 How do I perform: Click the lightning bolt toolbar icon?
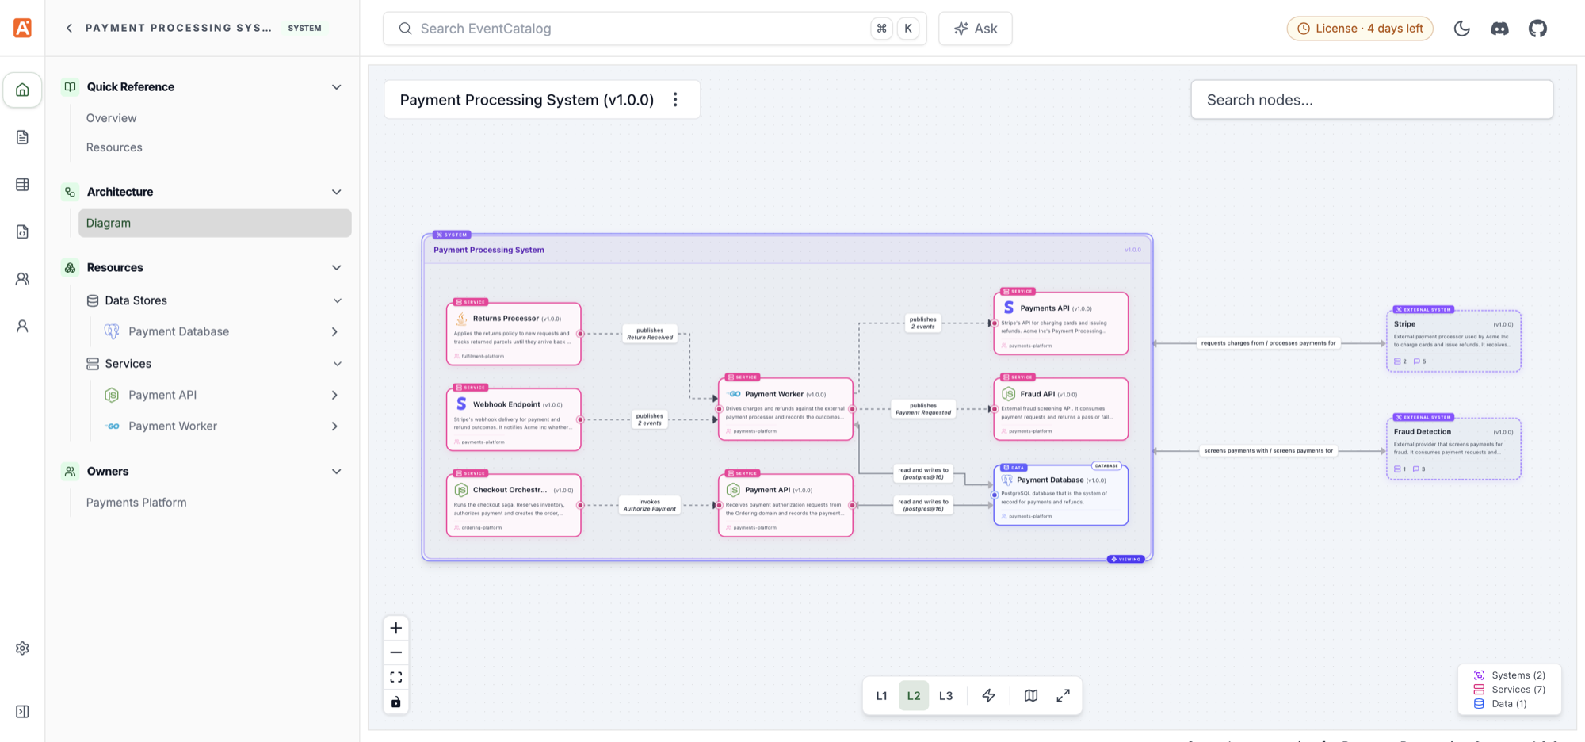(988, 696)
